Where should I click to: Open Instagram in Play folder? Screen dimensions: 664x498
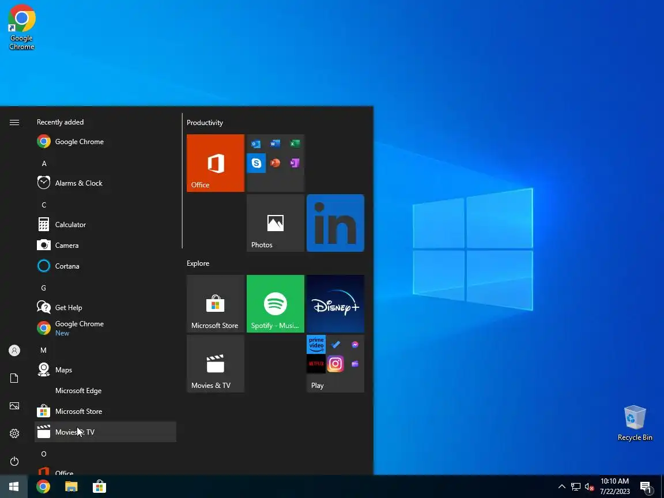point(335,364)
